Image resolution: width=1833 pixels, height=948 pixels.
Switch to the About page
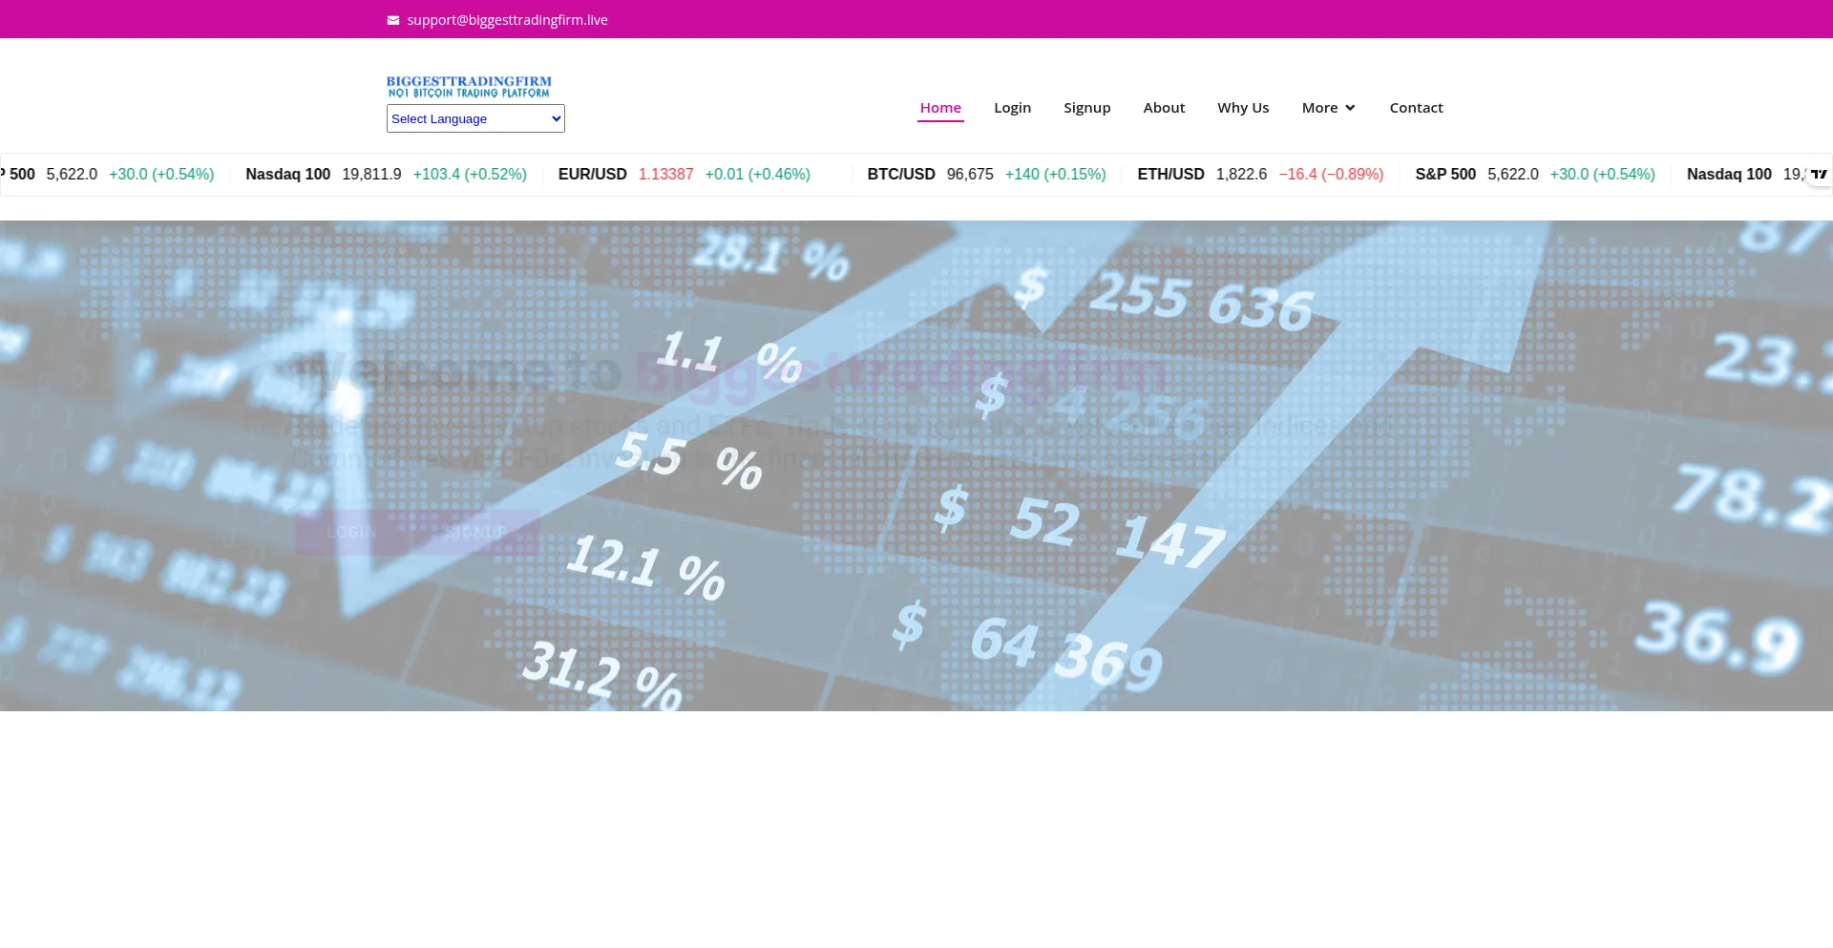coord(1164,108)
